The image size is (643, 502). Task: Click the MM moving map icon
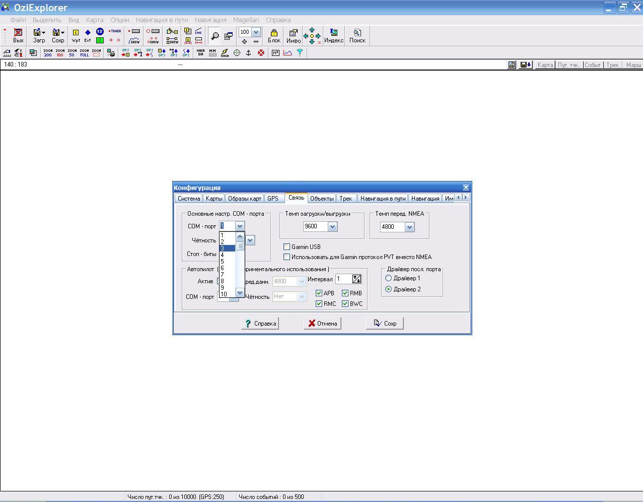212,52
